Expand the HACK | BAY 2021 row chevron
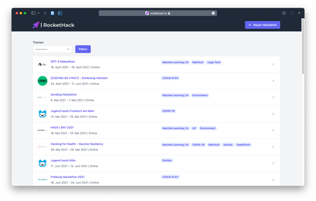The width and height of the screenshot is (316, 201). (273, 130)
